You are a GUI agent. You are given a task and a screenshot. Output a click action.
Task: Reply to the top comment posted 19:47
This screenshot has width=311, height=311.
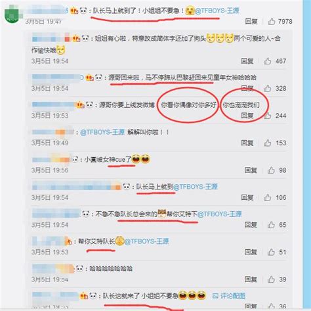click(251, 22)
